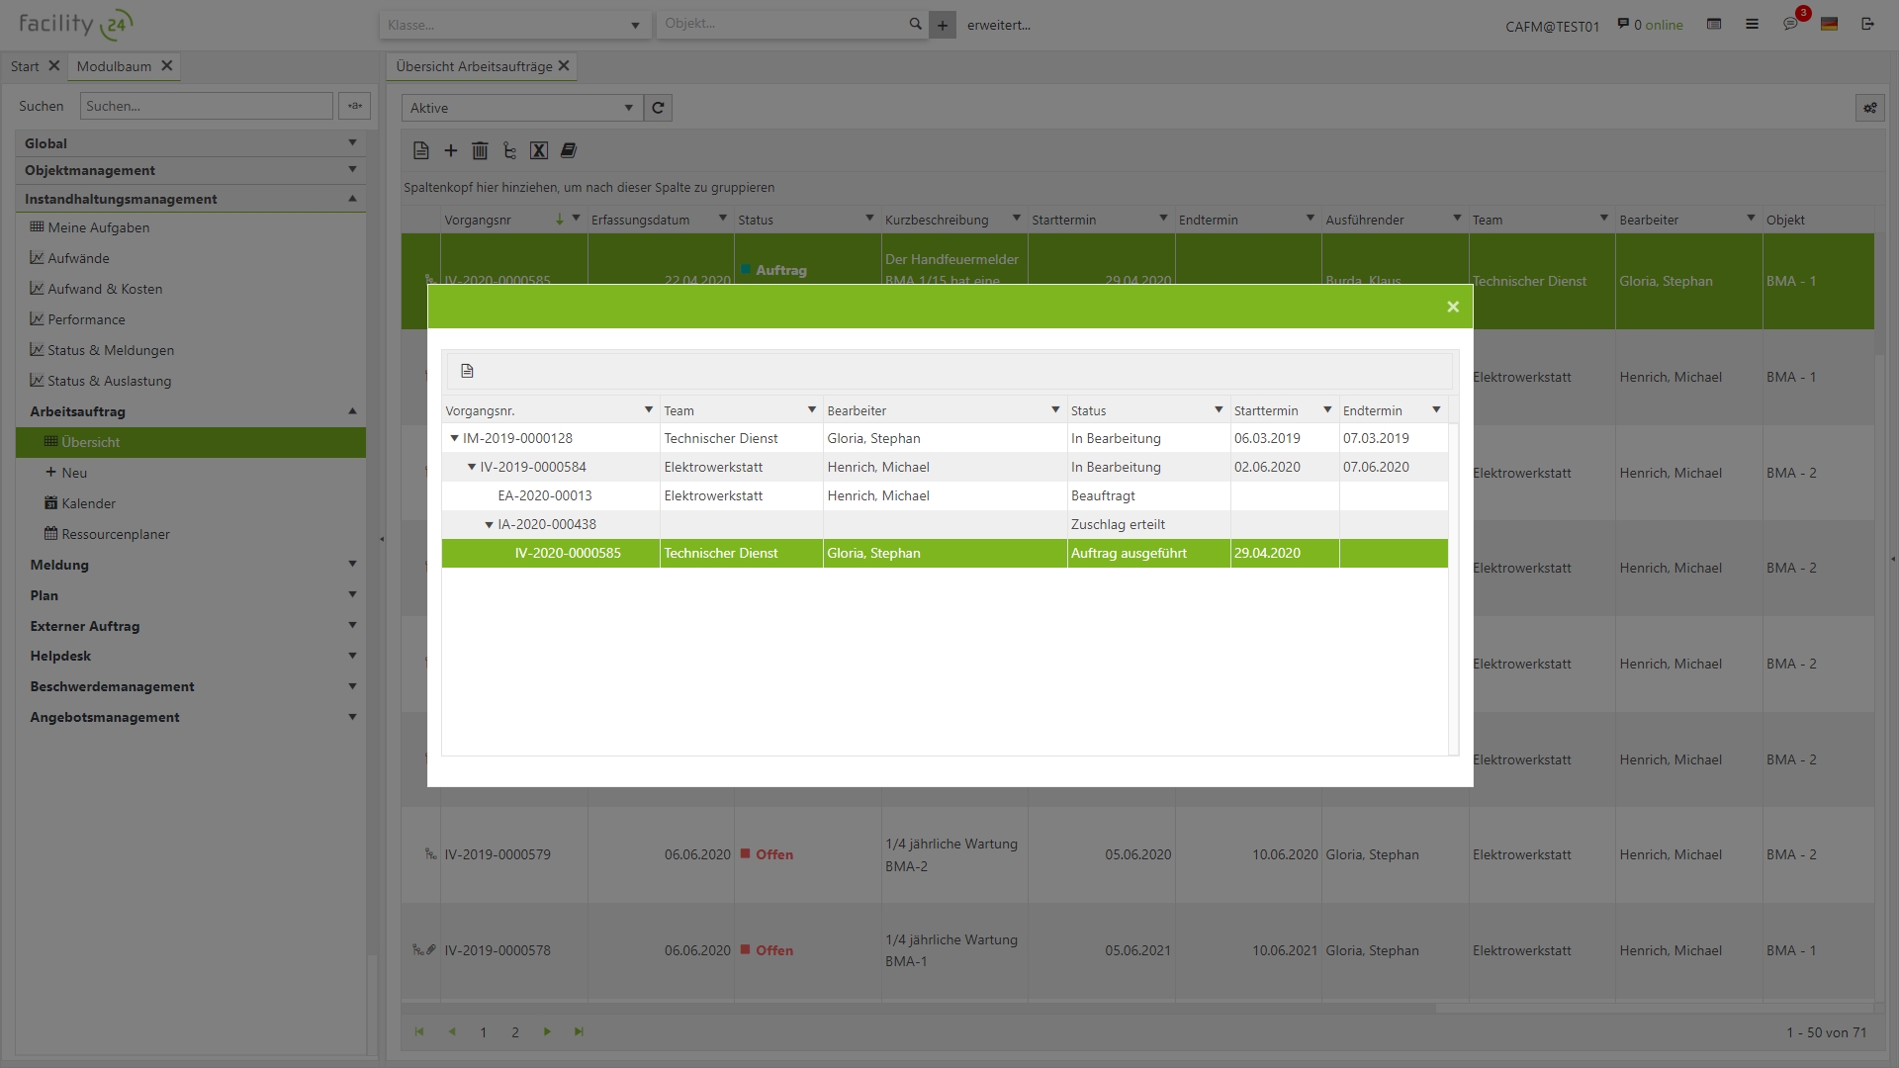
Task: Click the trash delete icon in the toolbar
Action: [x=480, y=150]
